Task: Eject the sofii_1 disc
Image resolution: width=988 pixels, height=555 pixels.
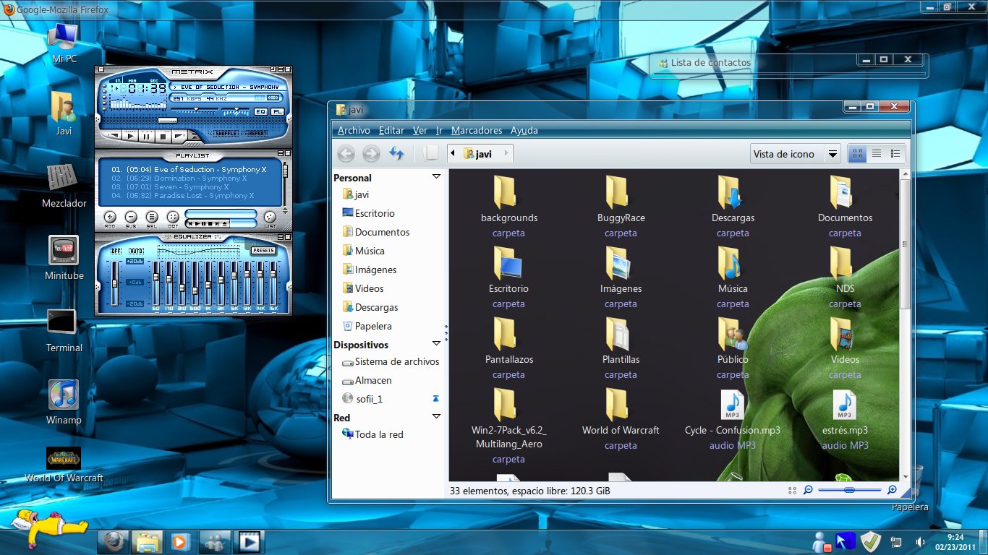Action: [x=435, y=399]
